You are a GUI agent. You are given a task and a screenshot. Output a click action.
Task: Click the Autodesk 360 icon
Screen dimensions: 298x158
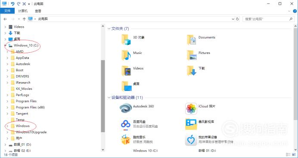pos(126,108)
